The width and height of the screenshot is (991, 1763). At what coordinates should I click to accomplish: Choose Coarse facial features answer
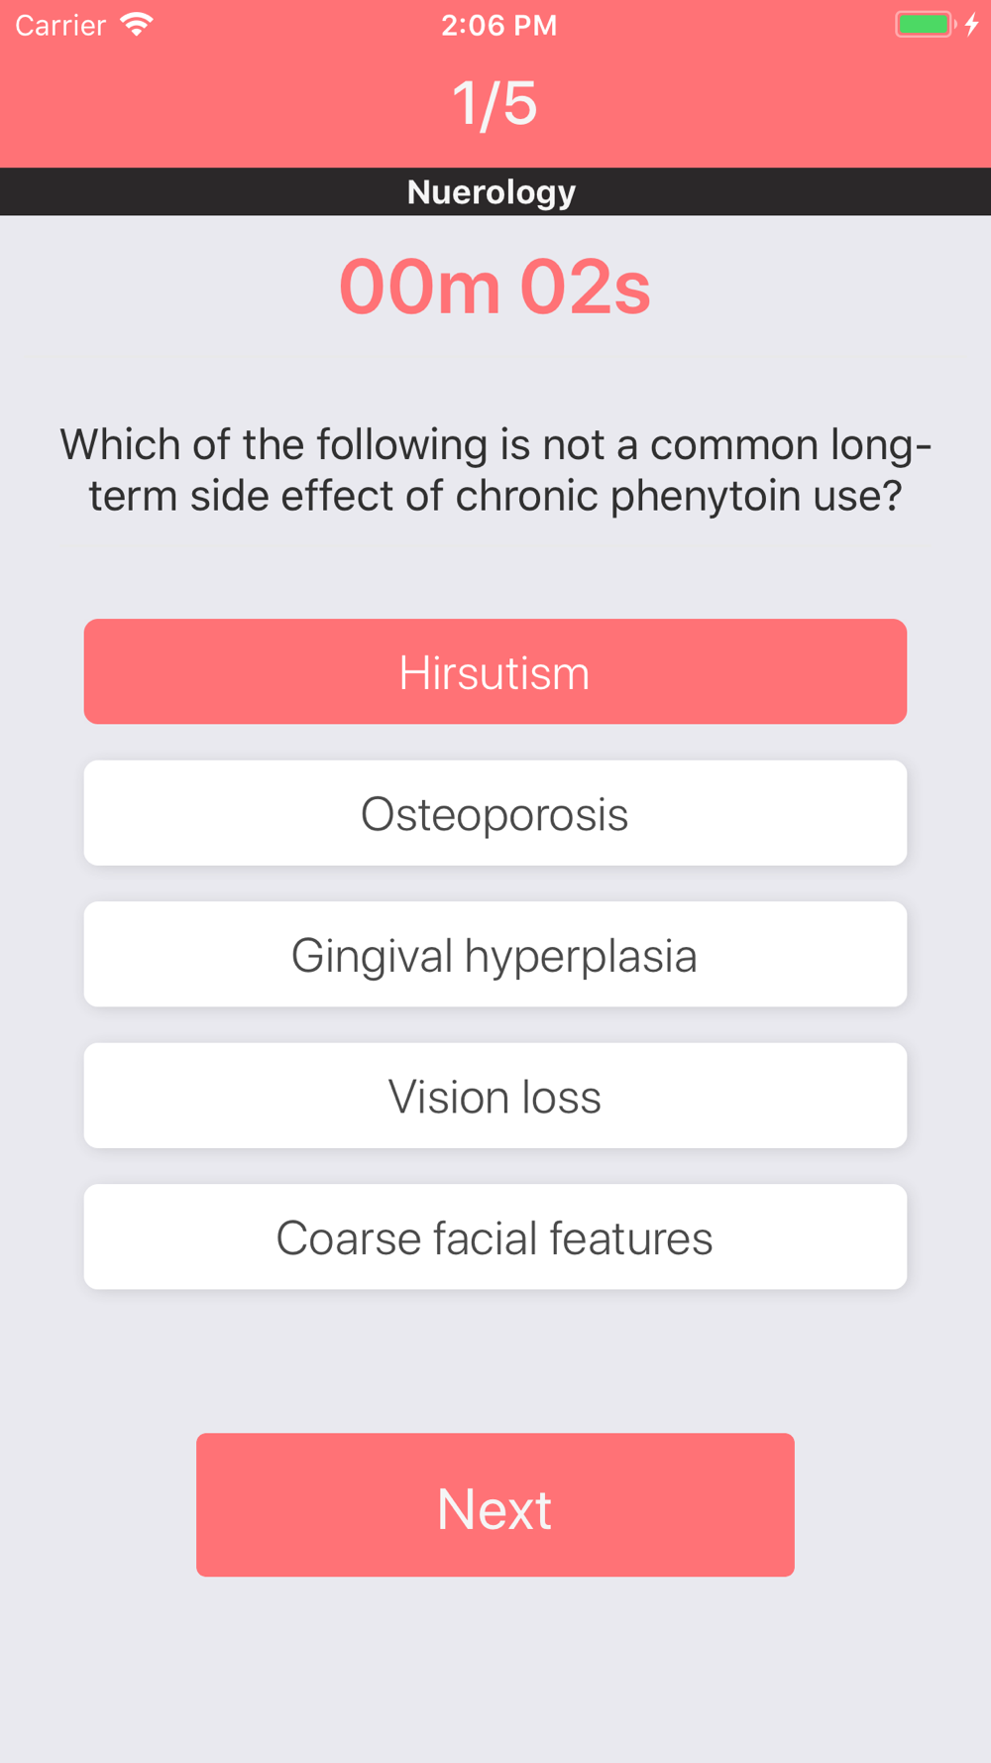coord(495,1236)
